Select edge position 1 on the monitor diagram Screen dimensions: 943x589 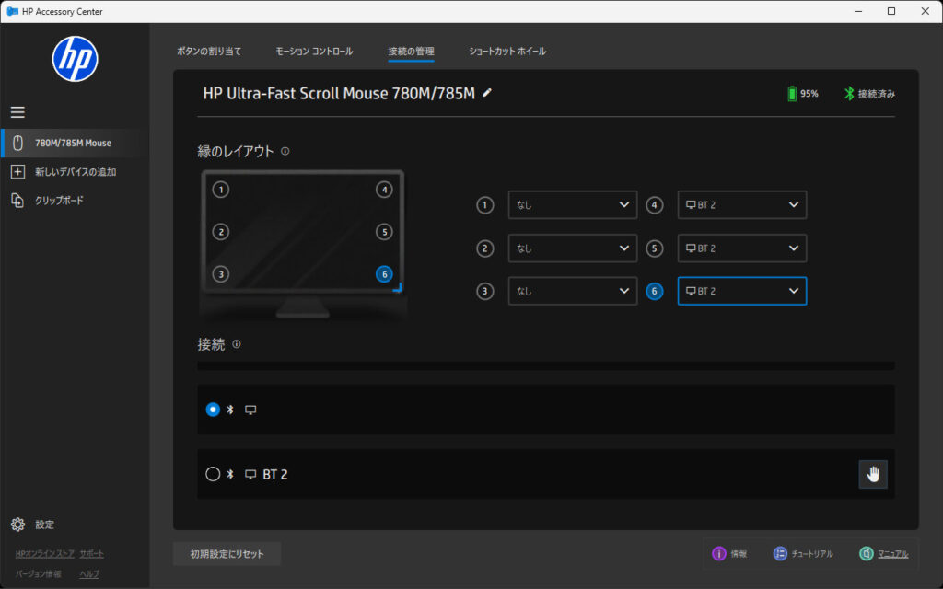[x=221, y=190]
